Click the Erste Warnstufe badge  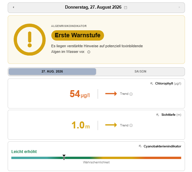pyautogui.click(x=78, y=35)
